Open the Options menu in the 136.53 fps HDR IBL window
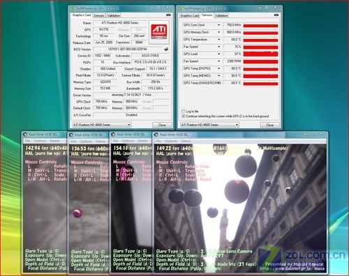This screenshot has height=276, width=349. click(86, 141)
